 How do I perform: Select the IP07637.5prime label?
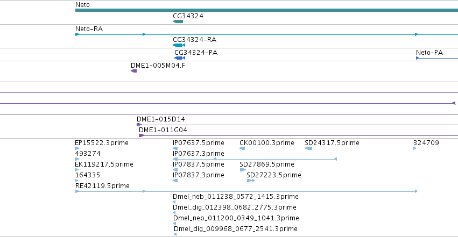click(x=199, y=143)
